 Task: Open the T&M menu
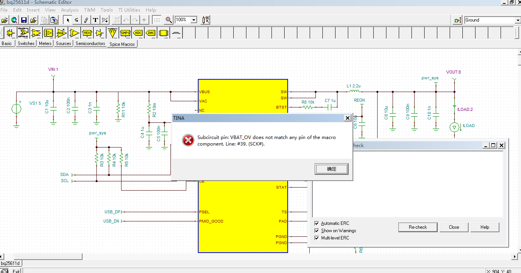coord(89,10)
